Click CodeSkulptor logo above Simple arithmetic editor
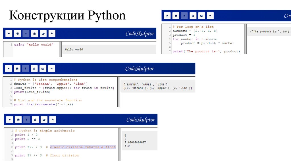This screenshot has height=163, width=291. point(141,120)
